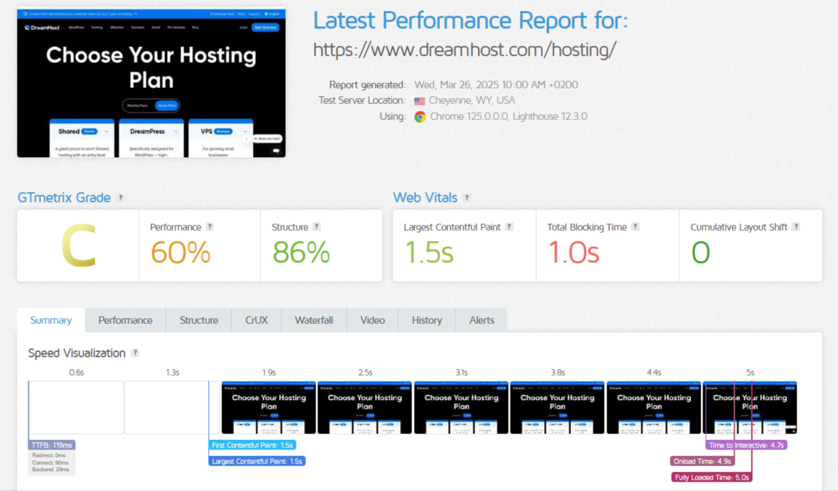
Task: Open the Alerts tab
Action: [x=482, y=320]
